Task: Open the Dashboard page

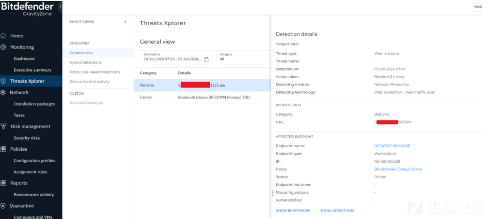Action: (24, 59)
